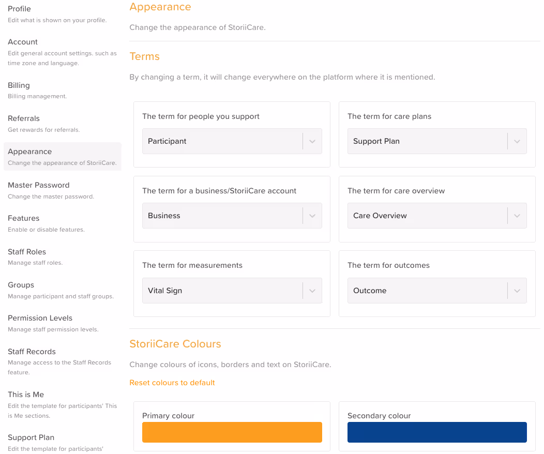The width and height of the screenshot is (544, 454).
Task: Click chevron arrow in Business dropdown
Action: click(x=312, y=216)
